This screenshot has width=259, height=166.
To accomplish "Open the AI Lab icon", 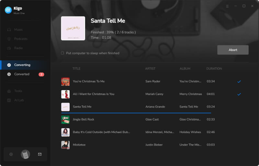I will (x=9, y=100).
